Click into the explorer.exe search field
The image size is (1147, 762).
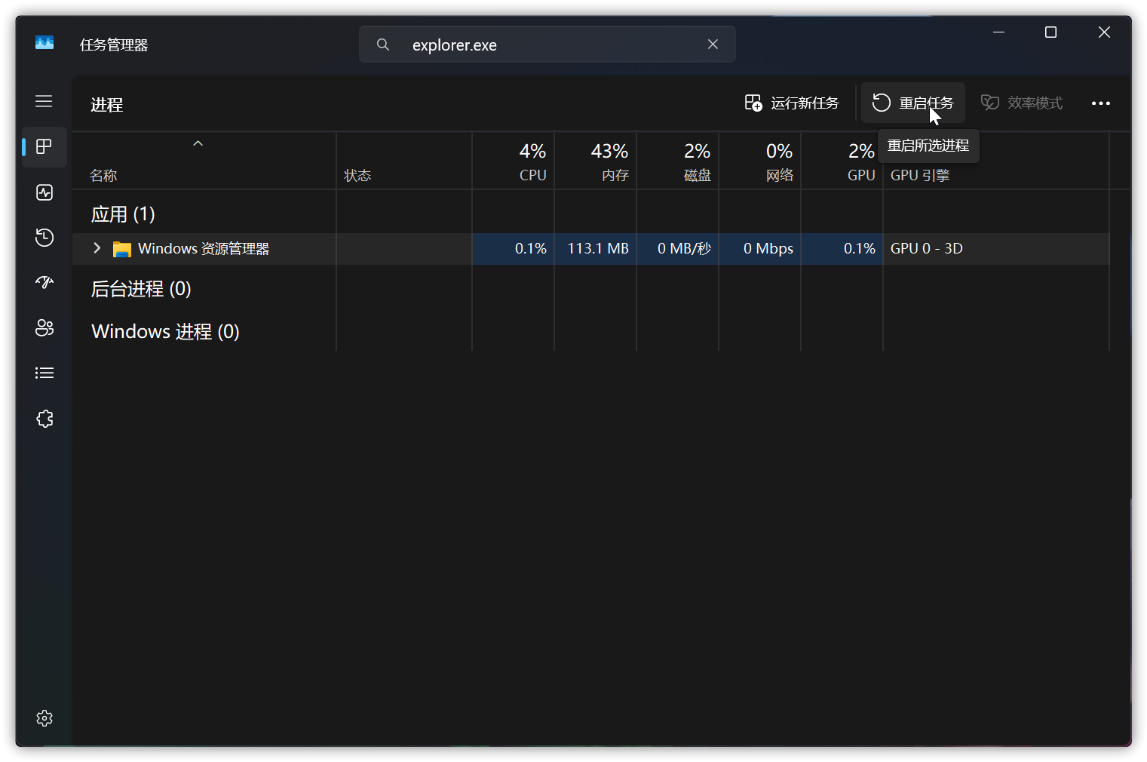point(543,45)
